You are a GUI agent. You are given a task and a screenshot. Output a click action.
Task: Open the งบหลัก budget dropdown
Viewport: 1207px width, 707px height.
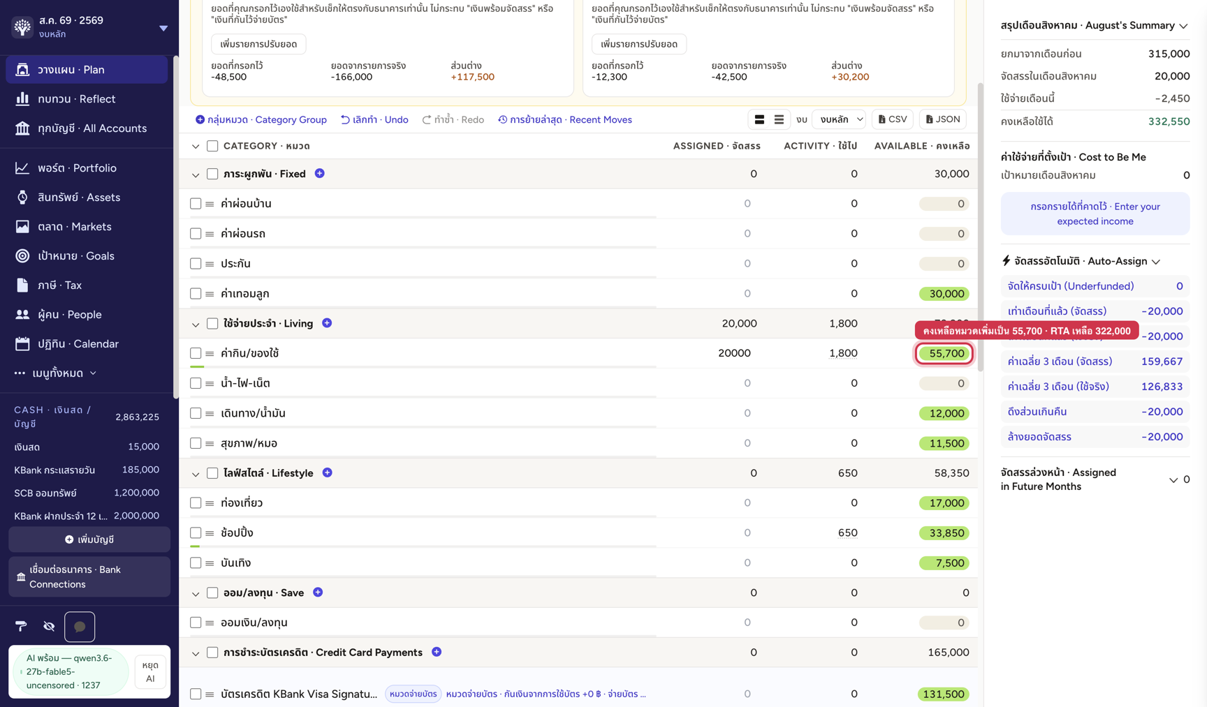(839, 119)
